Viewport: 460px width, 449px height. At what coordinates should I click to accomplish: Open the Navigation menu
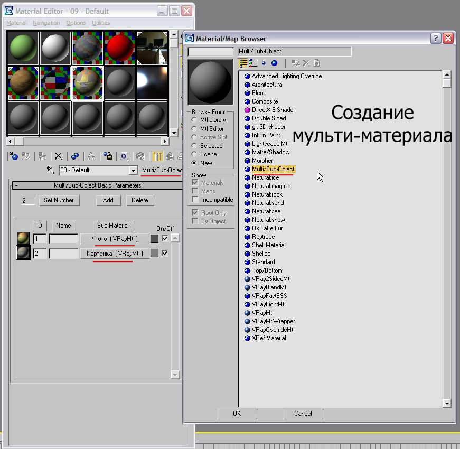pyautogui.click(x=46, y=23)
